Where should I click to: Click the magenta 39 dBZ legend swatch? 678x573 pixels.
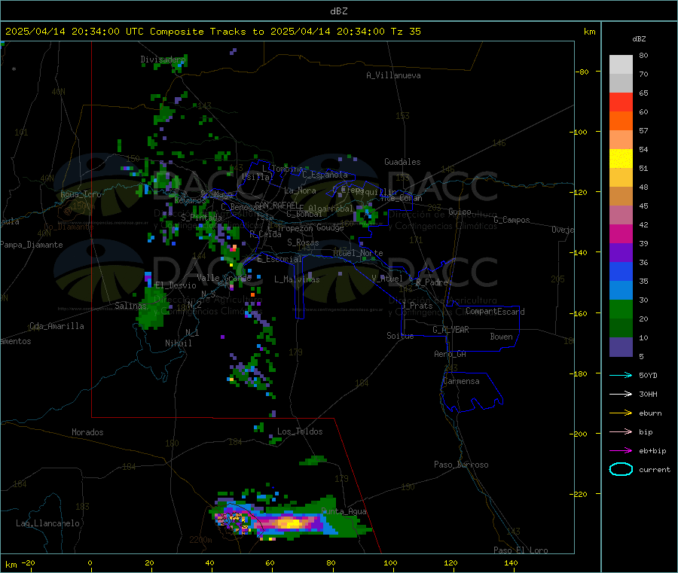pyautogui.click(x=621, y=233)
